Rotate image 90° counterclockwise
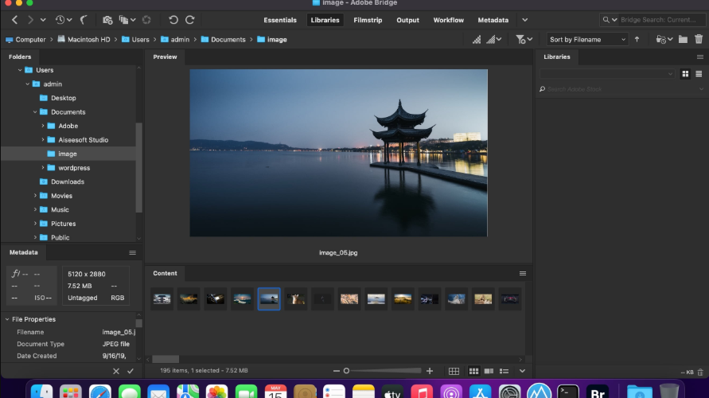The width and height of the screenshot is (709, 398). tap(173, 20)
